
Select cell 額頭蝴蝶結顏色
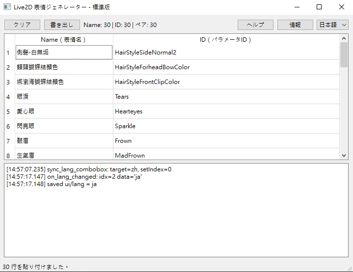point(64,67)
